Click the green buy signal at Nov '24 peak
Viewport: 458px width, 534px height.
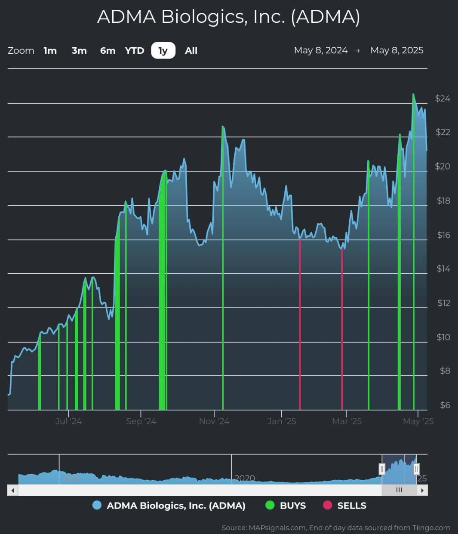pos(223,268)
